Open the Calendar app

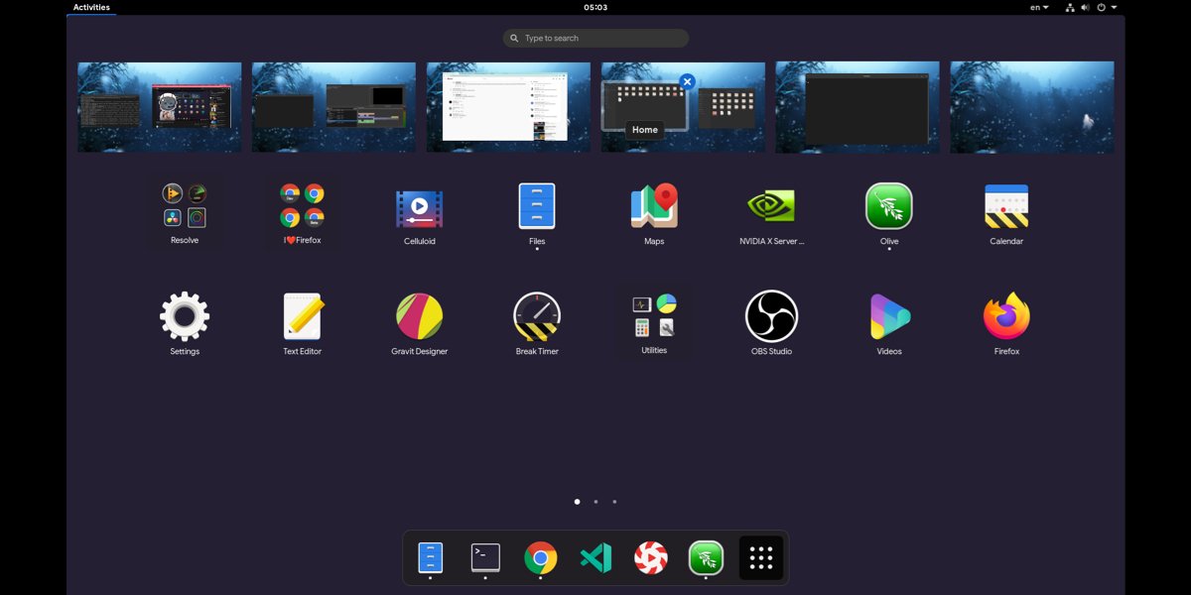tap(1006, 213)
